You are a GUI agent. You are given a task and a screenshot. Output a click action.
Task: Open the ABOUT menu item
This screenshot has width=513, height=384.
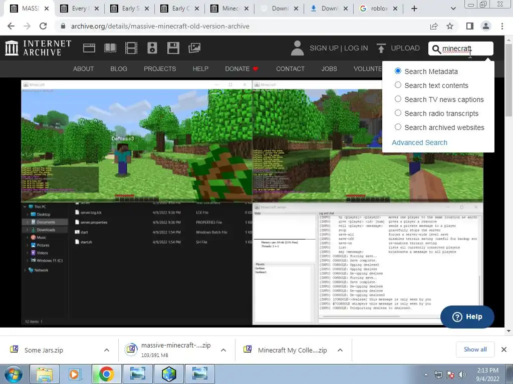[83, 69]
